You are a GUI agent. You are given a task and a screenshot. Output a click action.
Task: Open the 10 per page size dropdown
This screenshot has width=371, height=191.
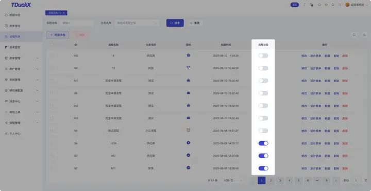233,180
